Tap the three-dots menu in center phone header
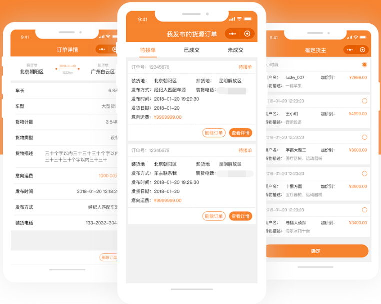This screenshot has width=381, height=304. (x=232, y=34)
